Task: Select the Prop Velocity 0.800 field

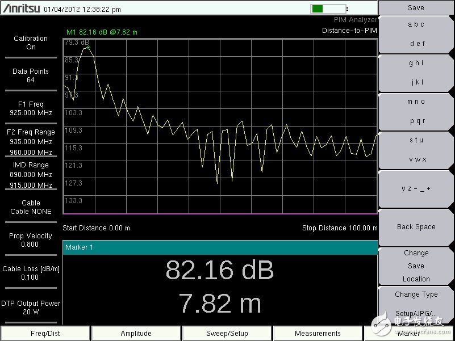Action: [31, 240]
